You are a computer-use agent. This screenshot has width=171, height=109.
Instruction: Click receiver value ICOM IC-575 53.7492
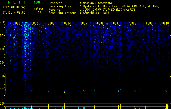pyautogui.click(x=99, y=10)
